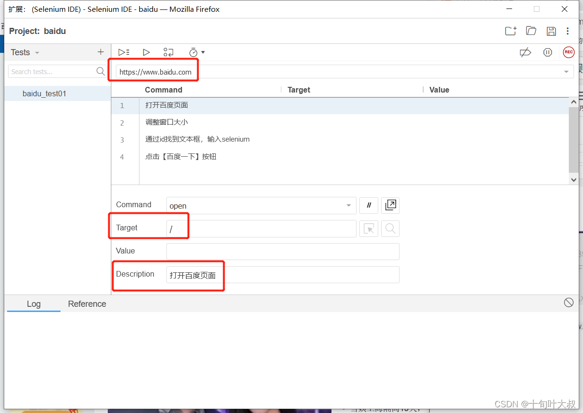Open the test execution speed control
This screenshot has height=413, width=583.
pos(197,52)
